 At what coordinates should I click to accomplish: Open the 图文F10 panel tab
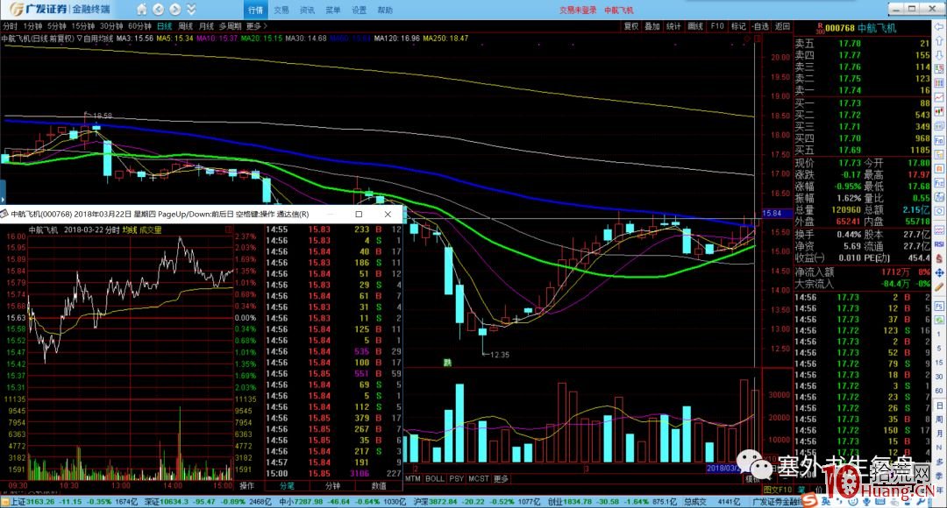[x=778, y=490]
